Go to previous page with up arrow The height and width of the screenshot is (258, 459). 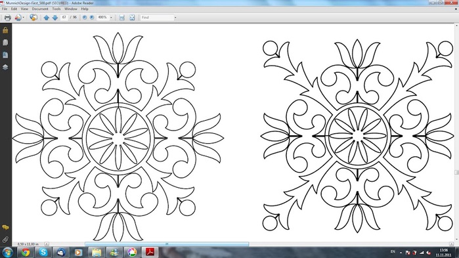pyautogui.click(x=46, y=18)
